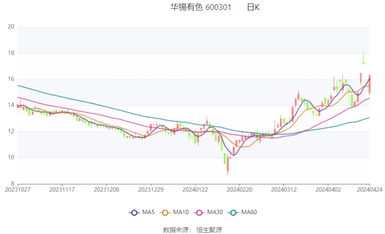385x234 pixels.
Task: Click y-axis value label 16
Action: (11, 79)
